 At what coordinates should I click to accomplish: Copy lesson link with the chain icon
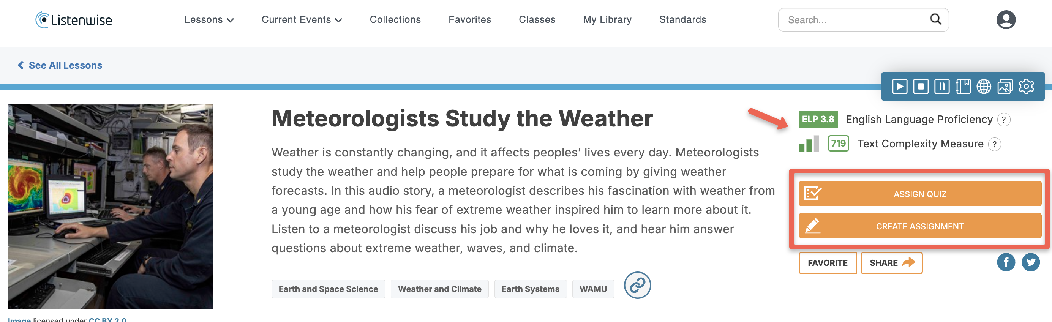[637, 285]
